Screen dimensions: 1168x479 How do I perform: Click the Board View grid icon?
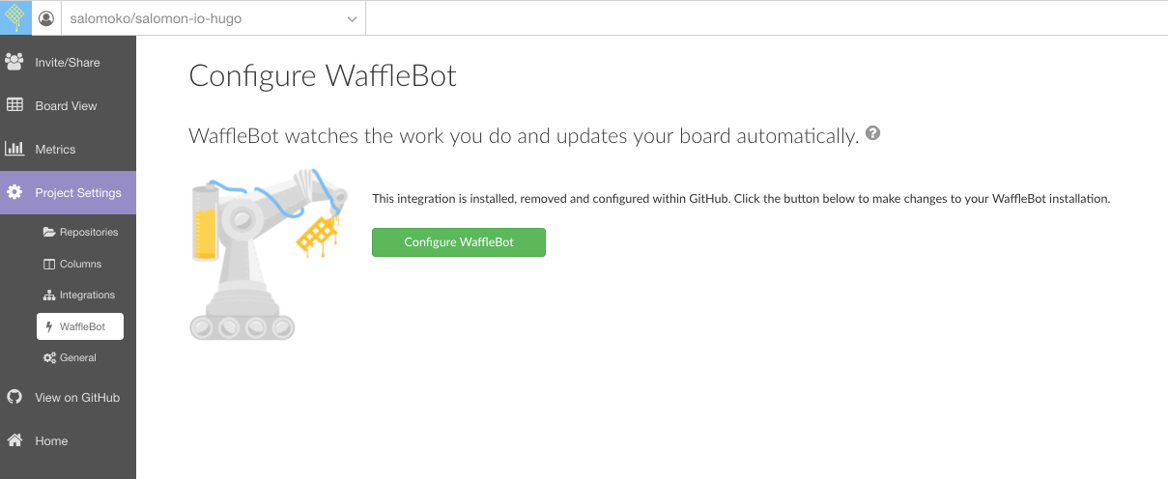coord(14,105)
